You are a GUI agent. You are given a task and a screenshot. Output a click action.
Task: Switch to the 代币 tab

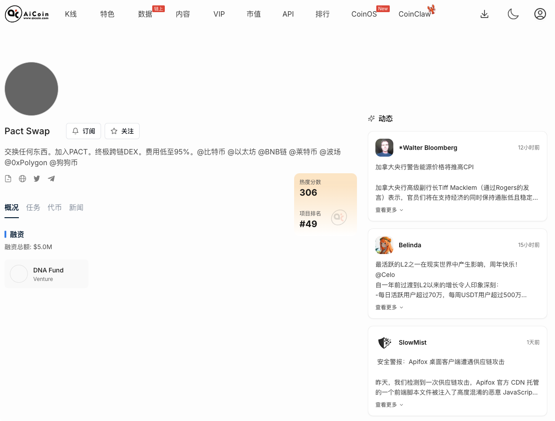click(x=55, y=207)
